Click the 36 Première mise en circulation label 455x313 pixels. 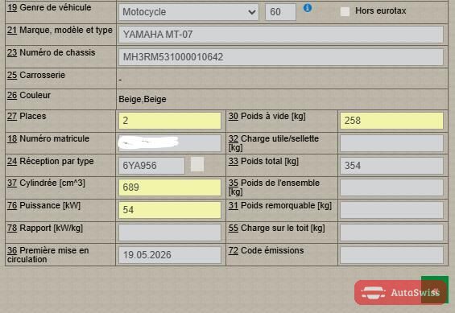[48, 255]
